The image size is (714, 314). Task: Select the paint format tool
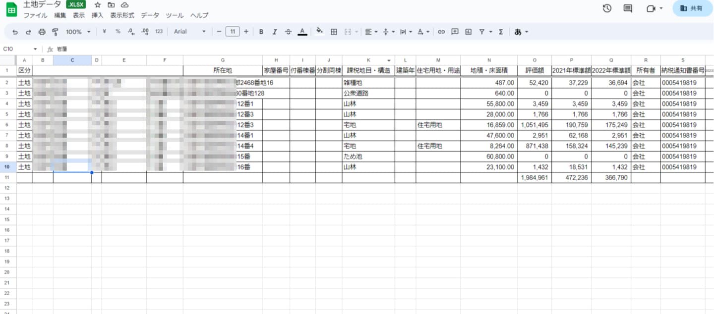click(x=55, y=32)
